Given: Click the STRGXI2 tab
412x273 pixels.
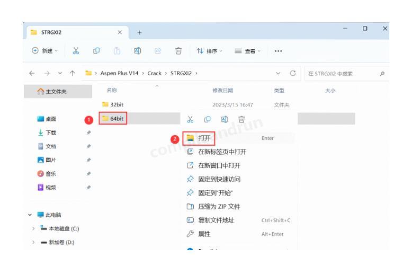Looking at the screenshot, I should coord(77,32).
